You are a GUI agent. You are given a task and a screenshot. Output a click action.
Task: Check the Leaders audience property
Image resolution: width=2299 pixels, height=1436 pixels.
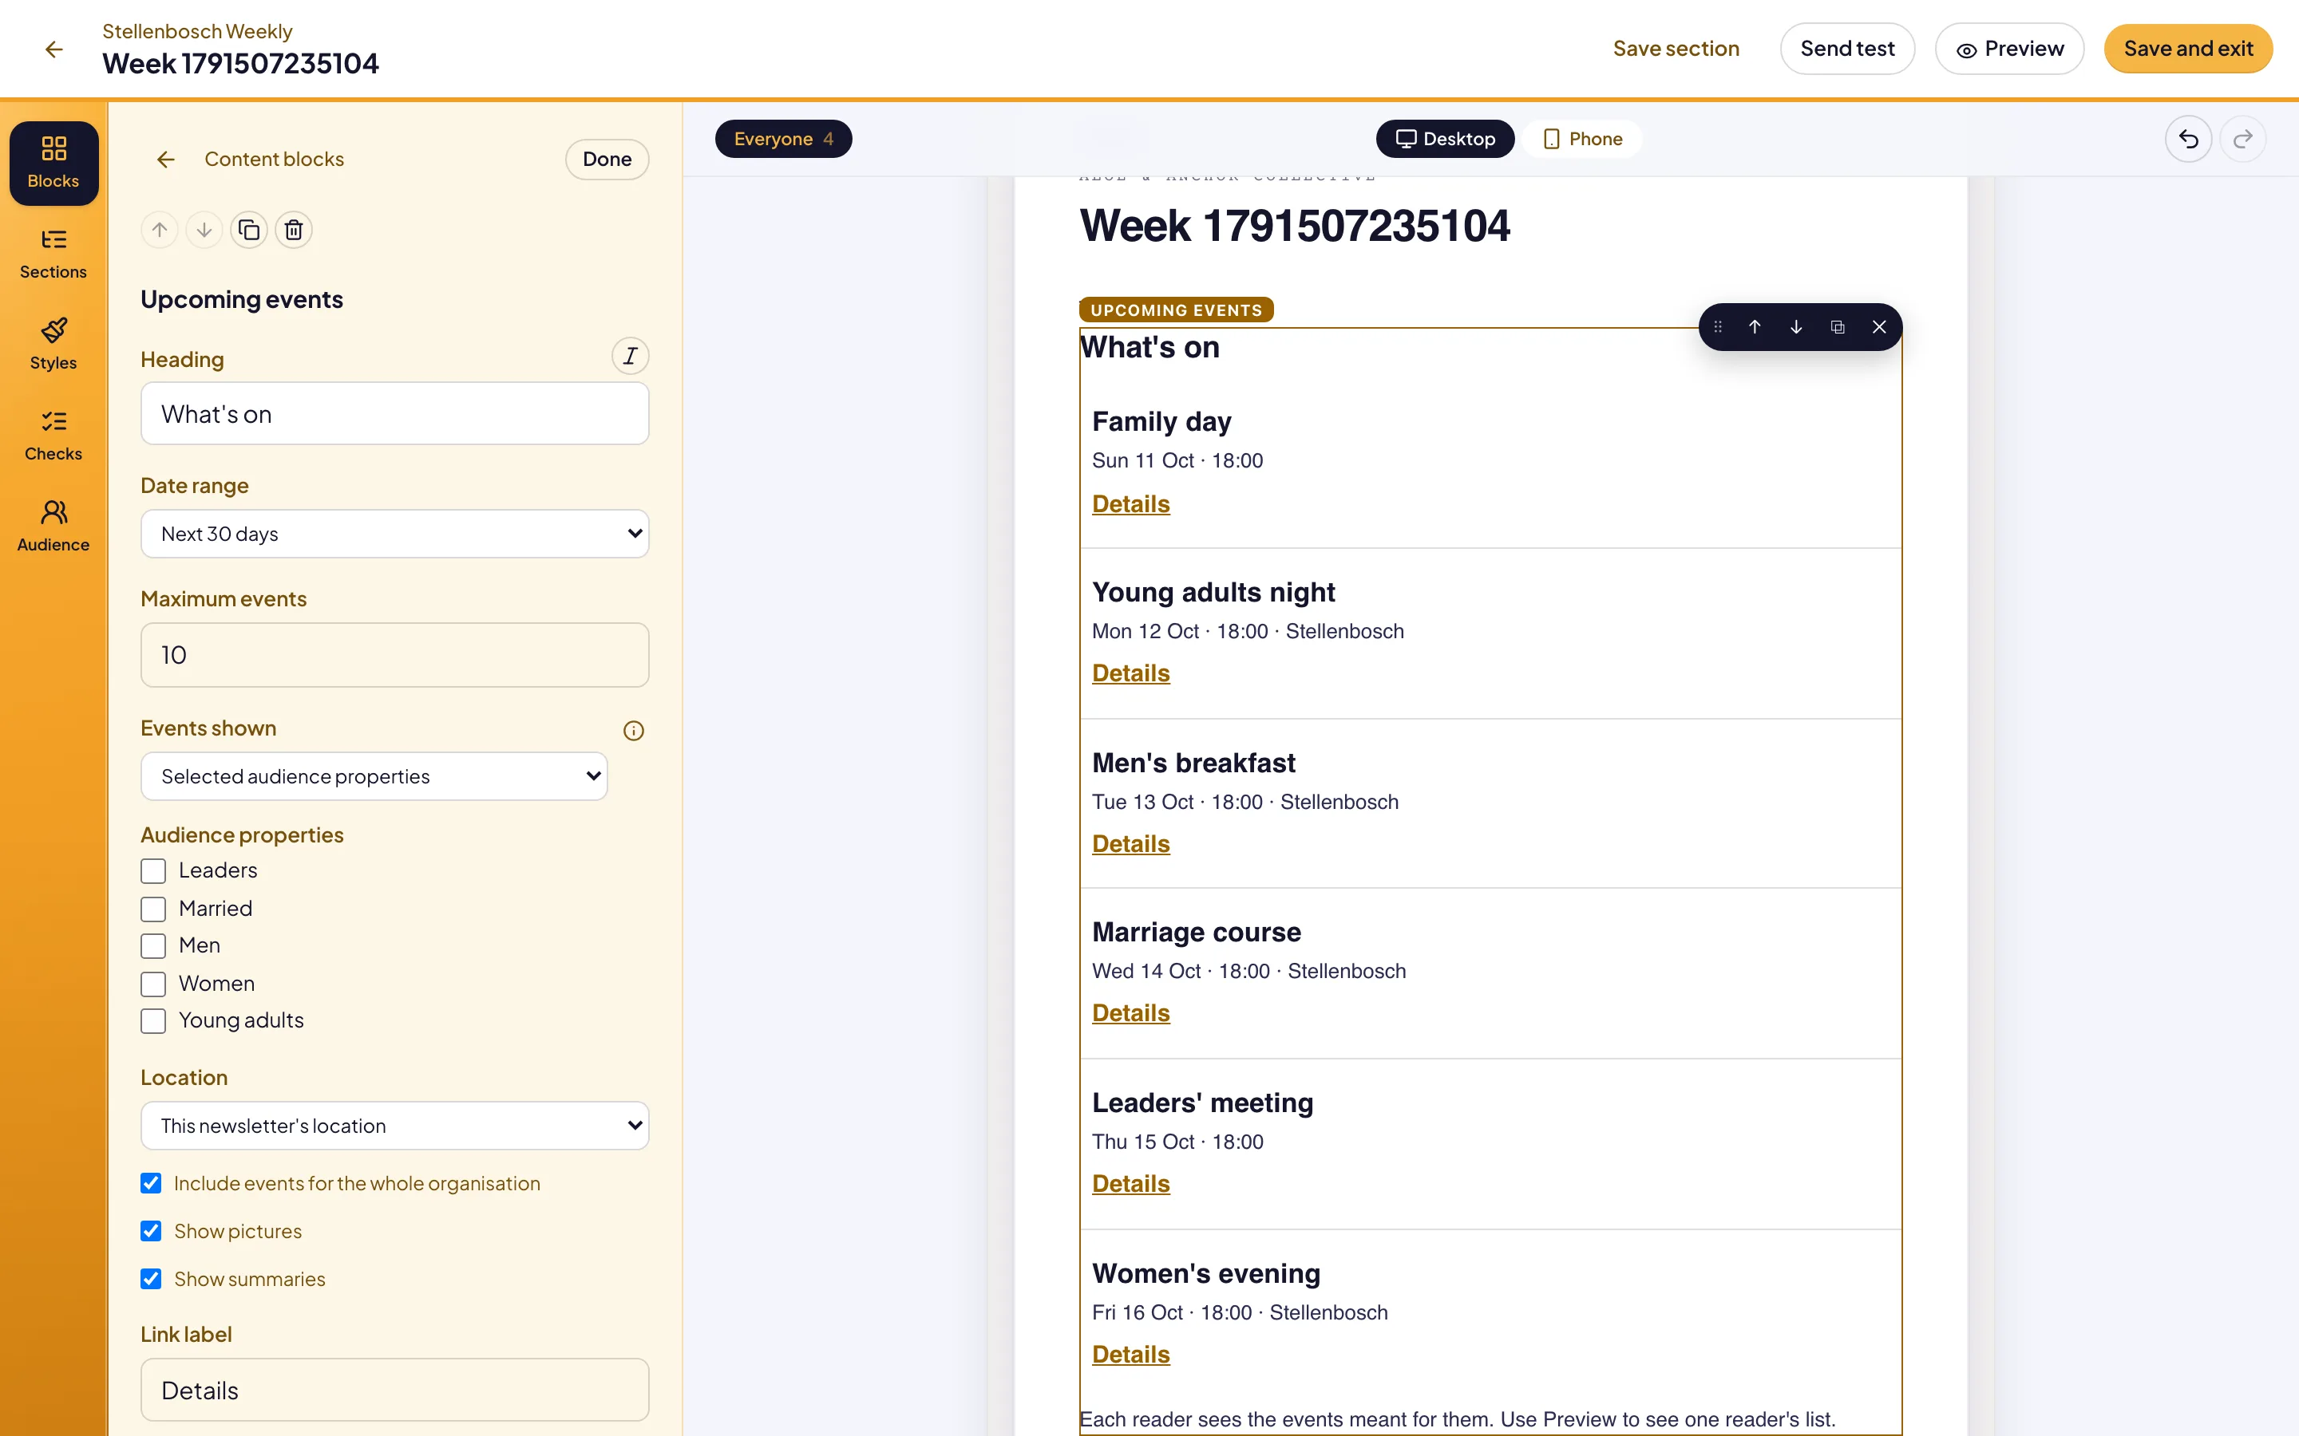point(153,871)
